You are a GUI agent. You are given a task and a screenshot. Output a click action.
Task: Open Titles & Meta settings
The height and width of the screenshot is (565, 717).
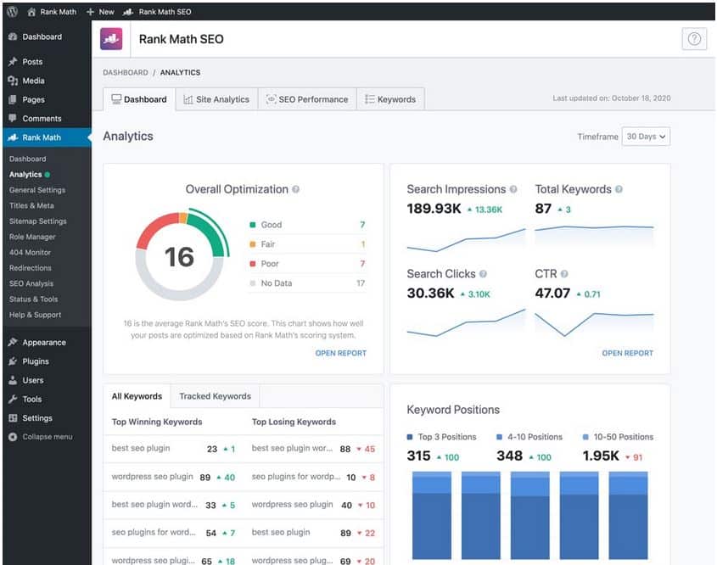tap(31, 205)
